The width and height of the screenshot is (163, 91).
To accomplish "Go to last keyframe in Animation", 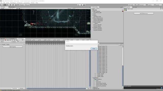I will [x=17, y=40].
